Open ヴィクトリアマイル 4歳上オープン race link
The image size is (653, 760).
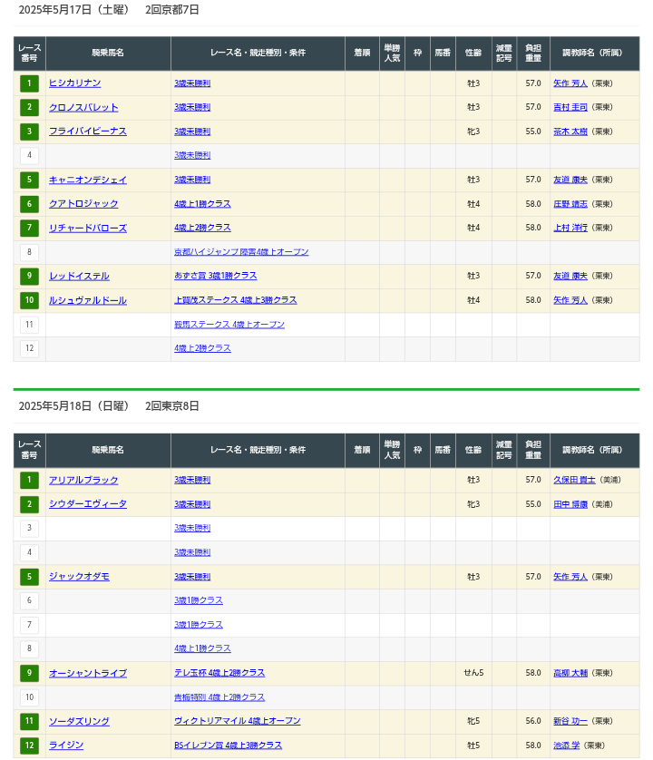pyautogui.click(x=238, y=721)
